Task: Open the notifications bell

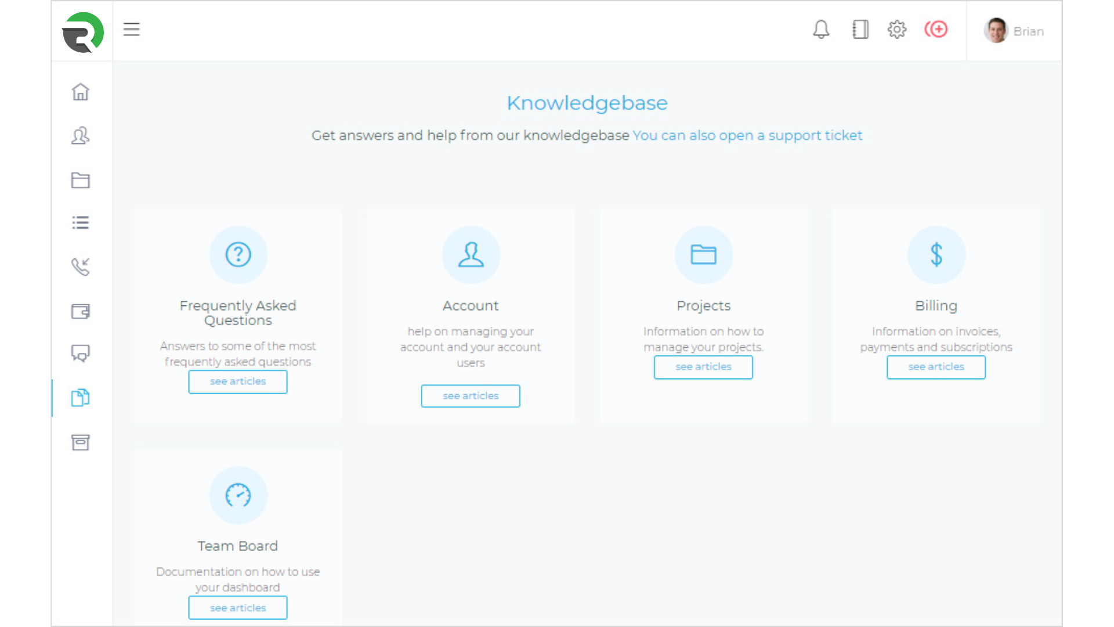Action: coord(821,29)
